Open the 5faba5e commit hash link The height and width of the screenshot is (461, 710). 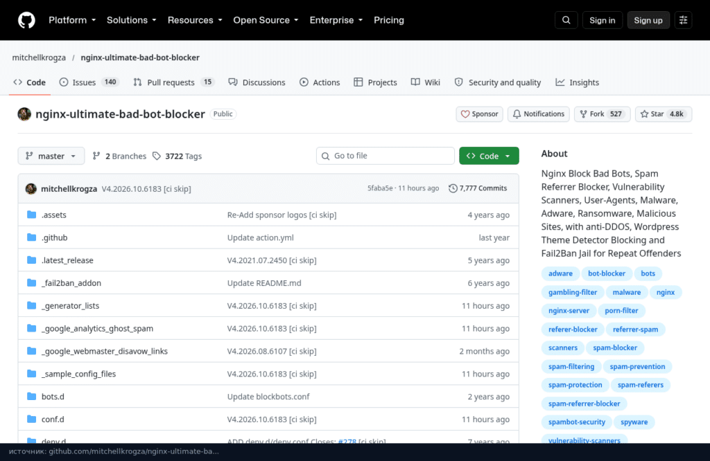pyautogui.click(x=380, y=188)
